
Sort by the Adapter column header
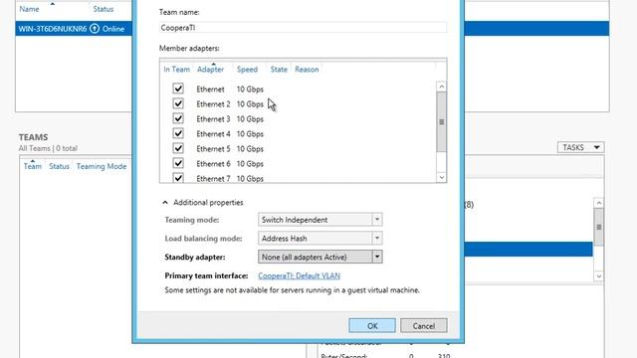(x=210, y=70)
